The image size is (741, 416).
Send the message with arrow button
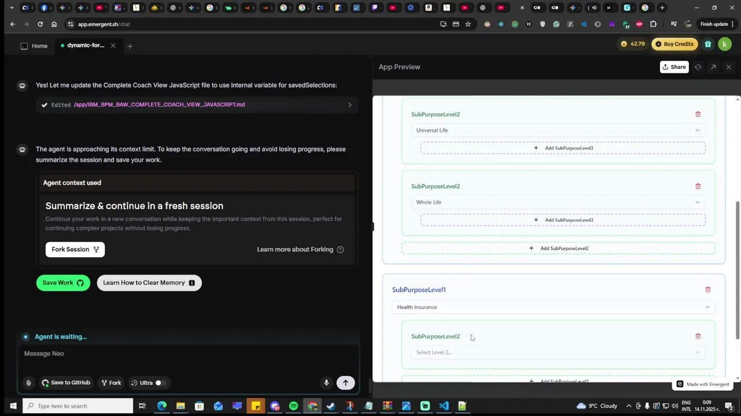[x=346, y=382]
